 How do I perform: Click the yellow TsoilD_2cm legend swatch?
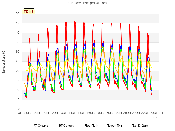(x=128, y=126)
